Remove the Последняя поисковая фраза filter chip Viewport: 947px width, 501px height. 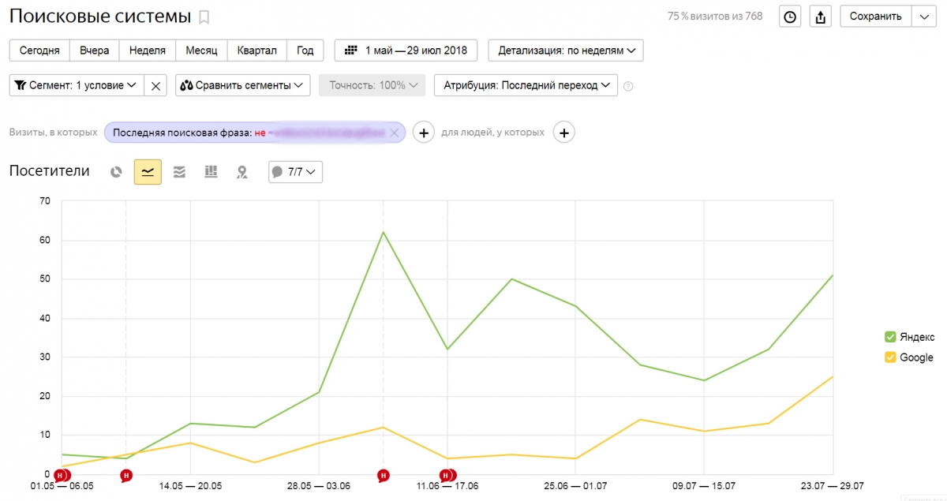(x=395, y=133)
